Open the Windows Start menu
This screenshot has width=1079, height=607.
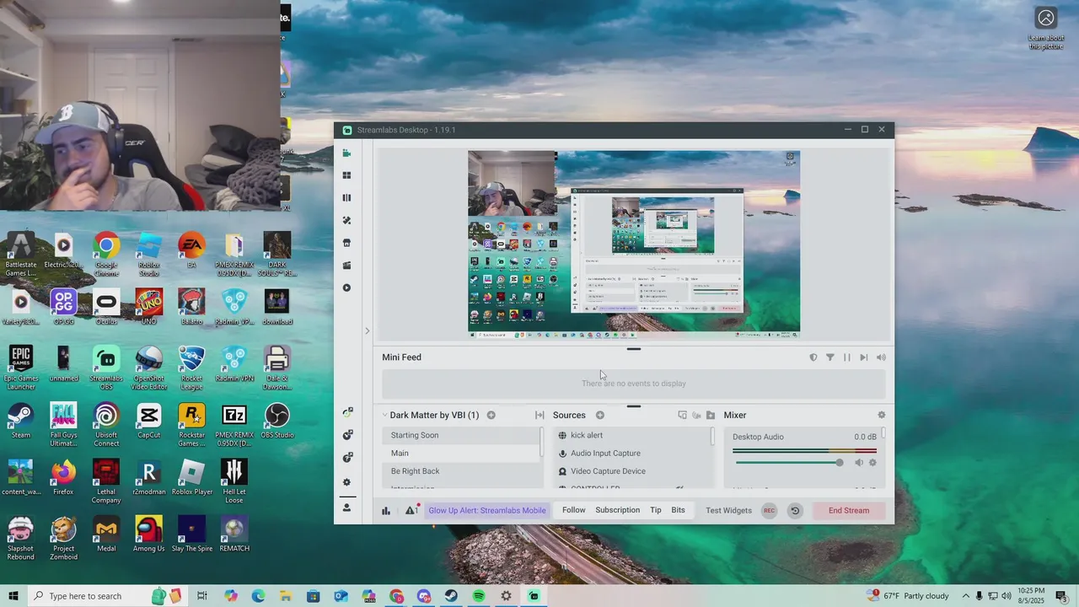pyautogui.click(x=13, y=596)
